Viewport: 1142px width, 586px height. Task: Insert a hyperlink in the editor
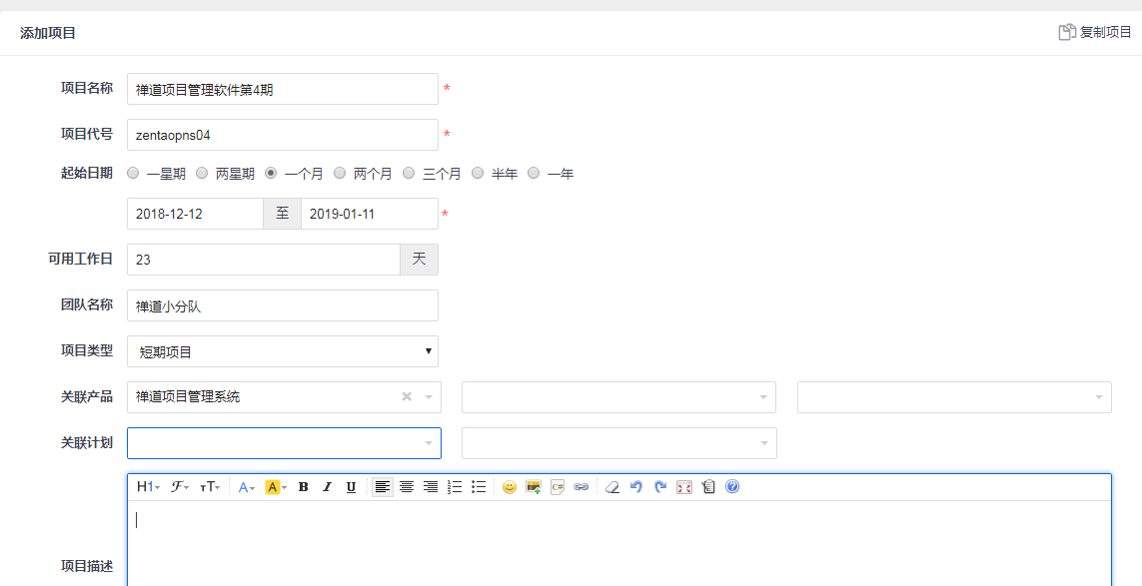click(581, 487)
